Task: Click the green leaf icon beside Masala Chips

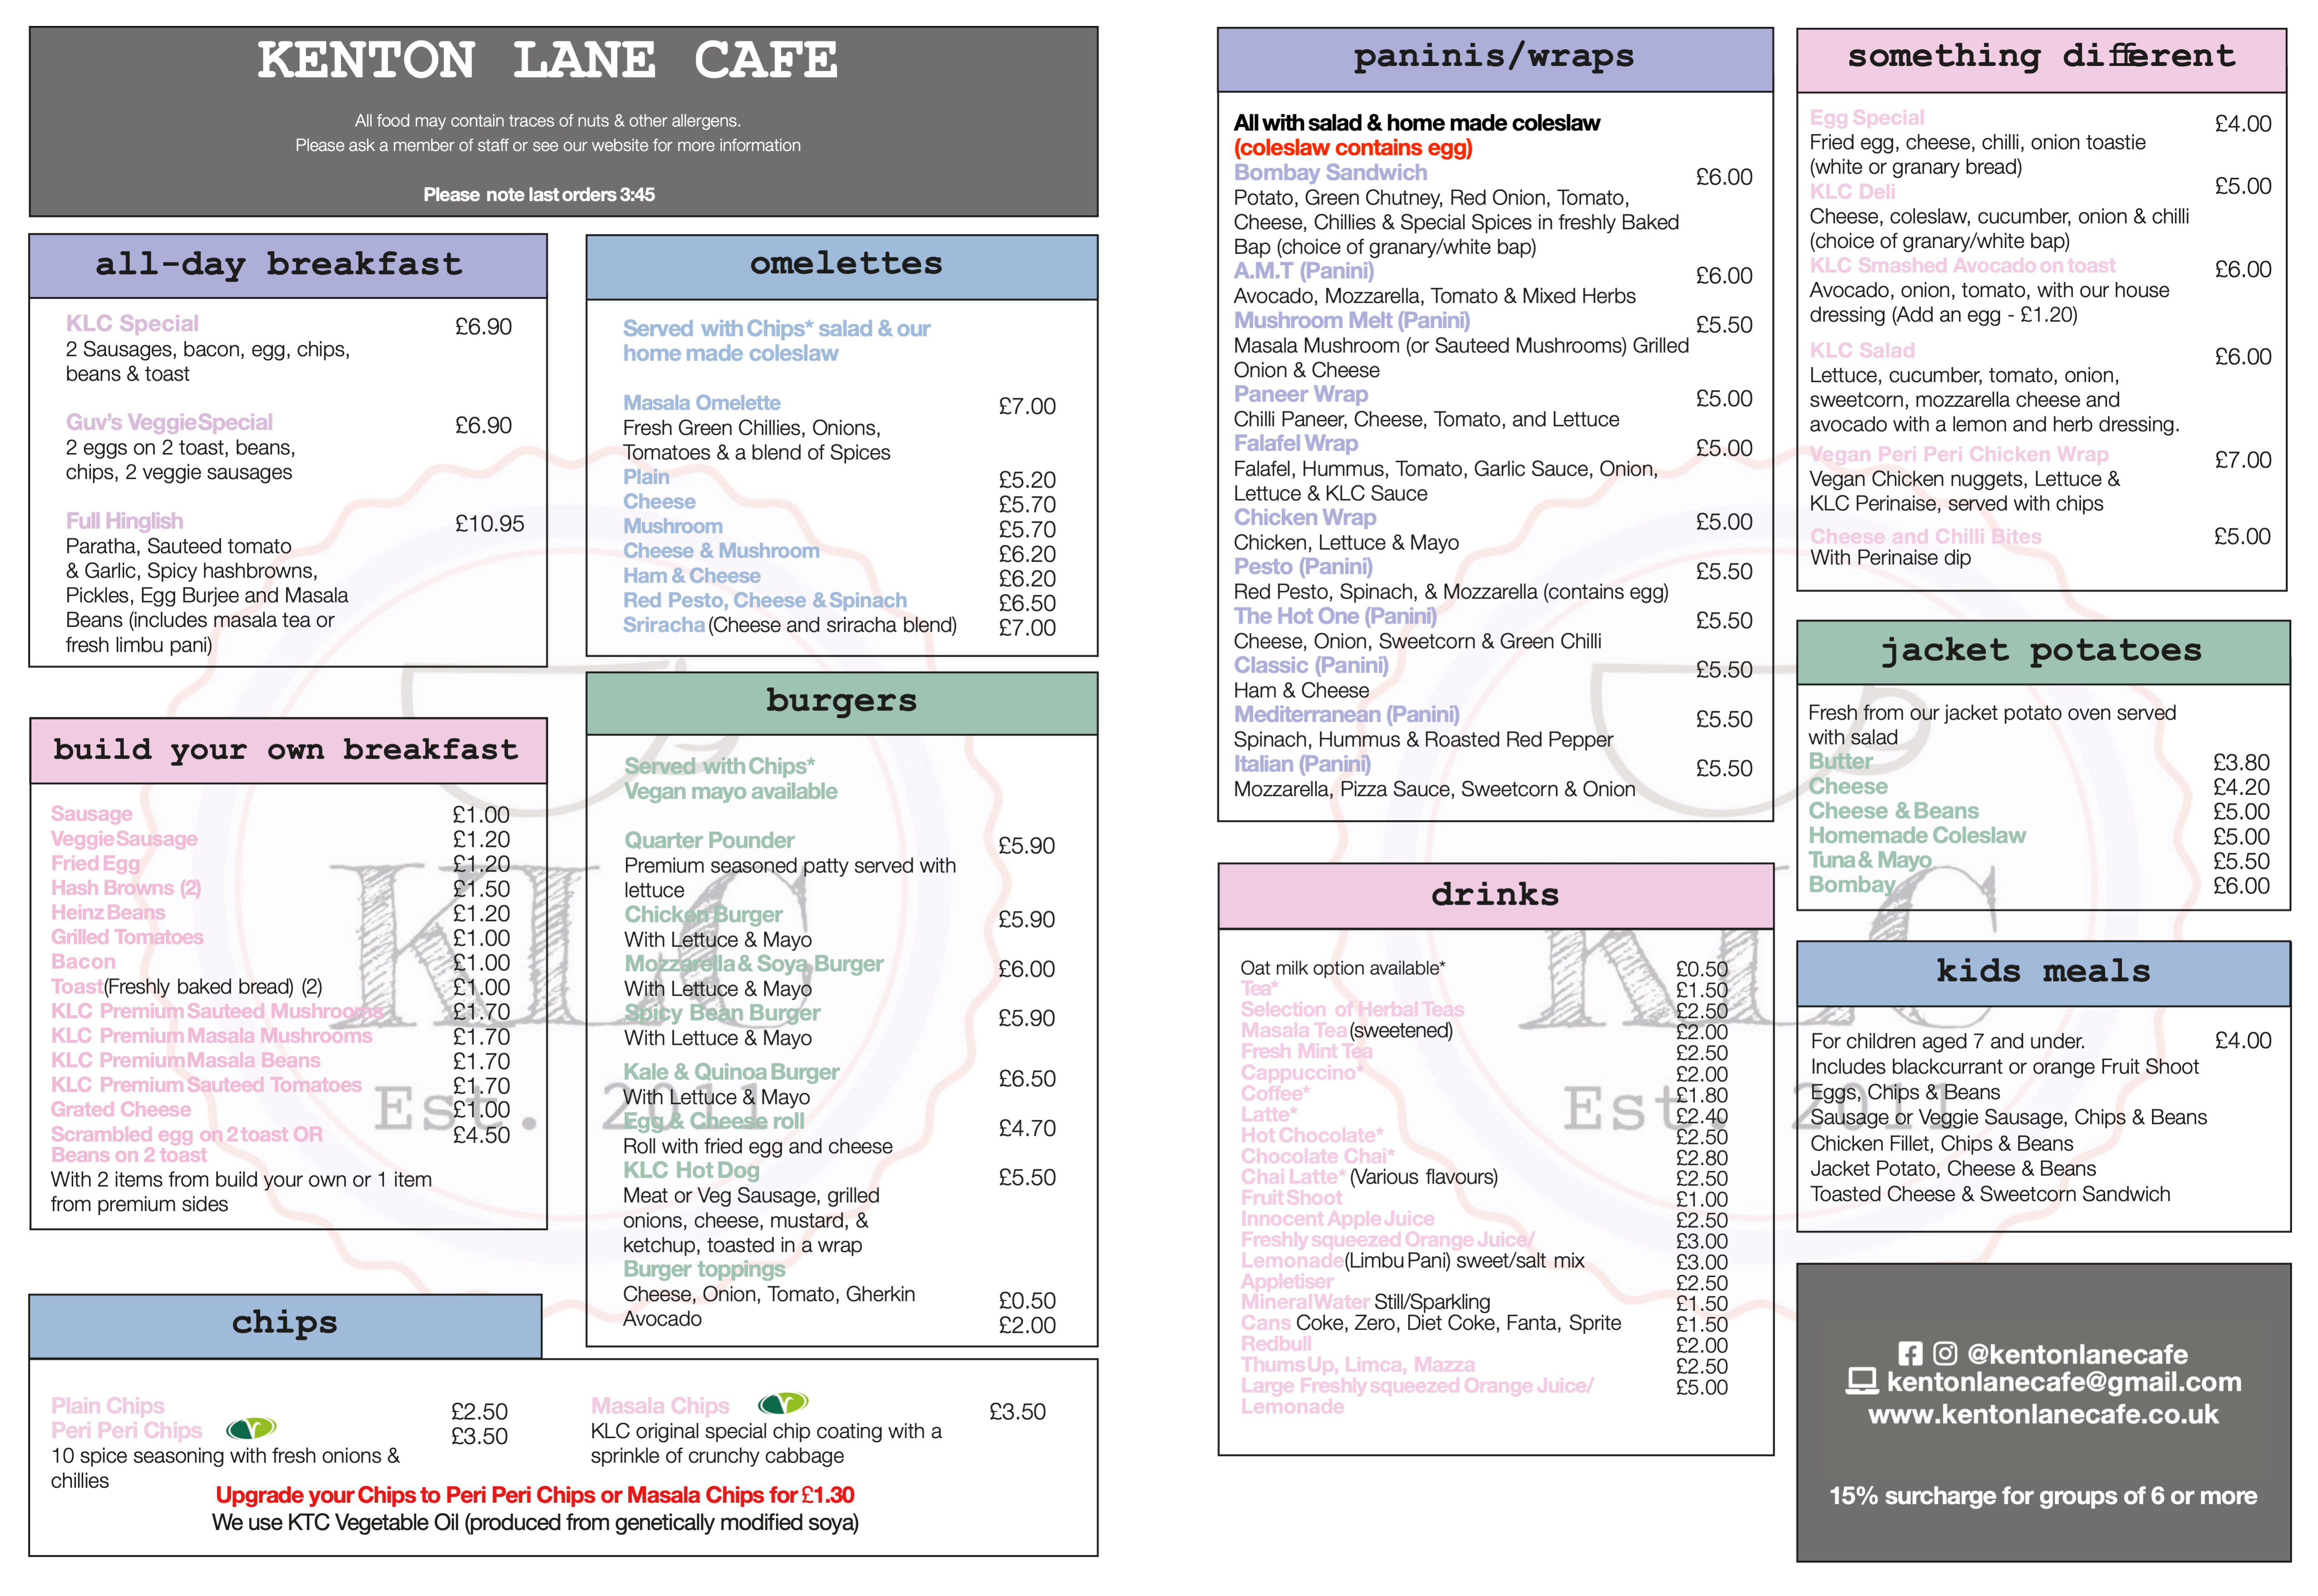Action: (x=783, y=1403)
